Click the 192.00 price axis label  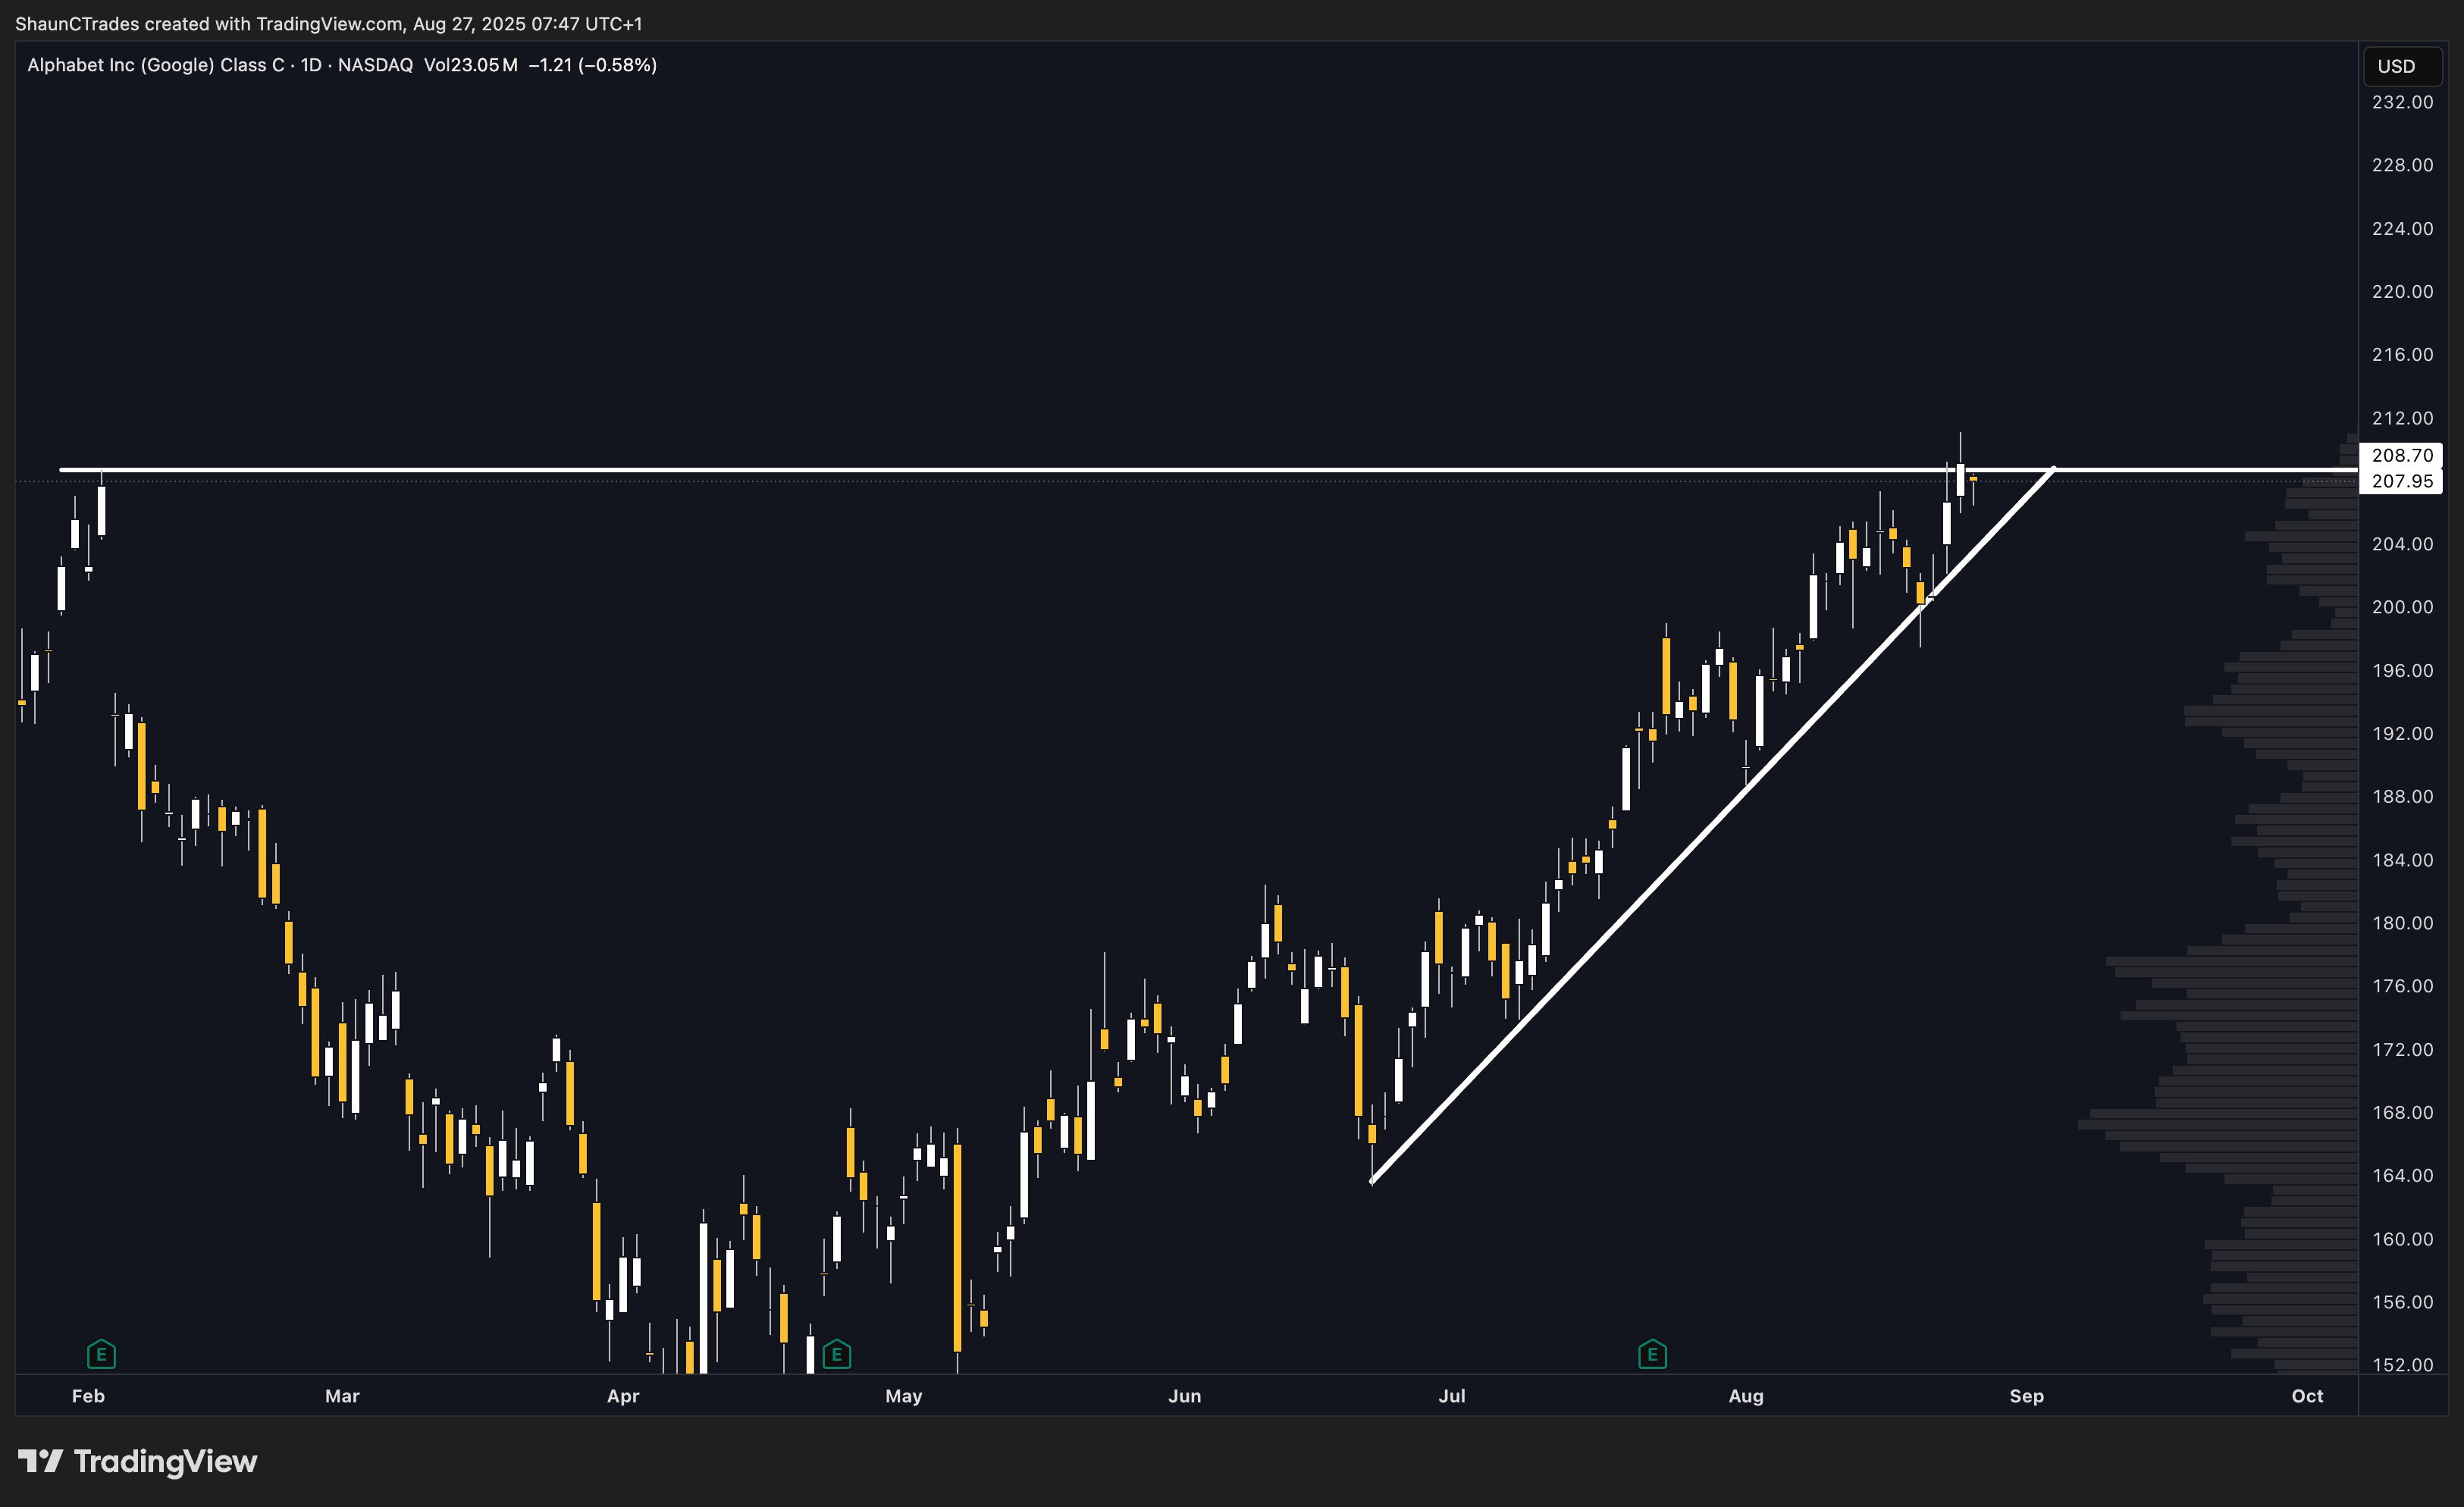point(2403,733)
